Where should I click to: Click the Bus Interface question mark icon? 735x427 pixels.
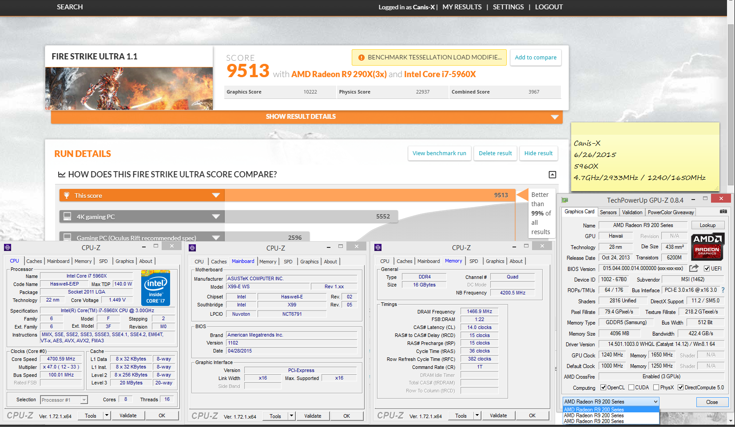pyautogui.click(x=723, y=290)
